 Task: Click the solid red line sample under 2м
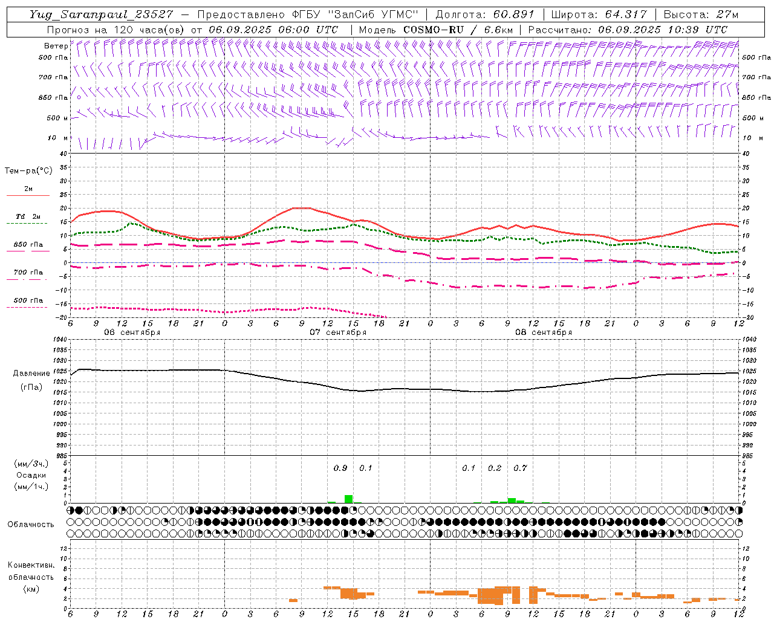tap(28, 195)
